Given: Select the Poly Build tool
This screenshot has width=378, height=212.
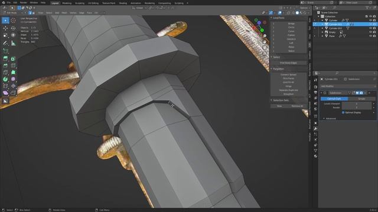Looking at the screenshot, I should click(13, 72).
